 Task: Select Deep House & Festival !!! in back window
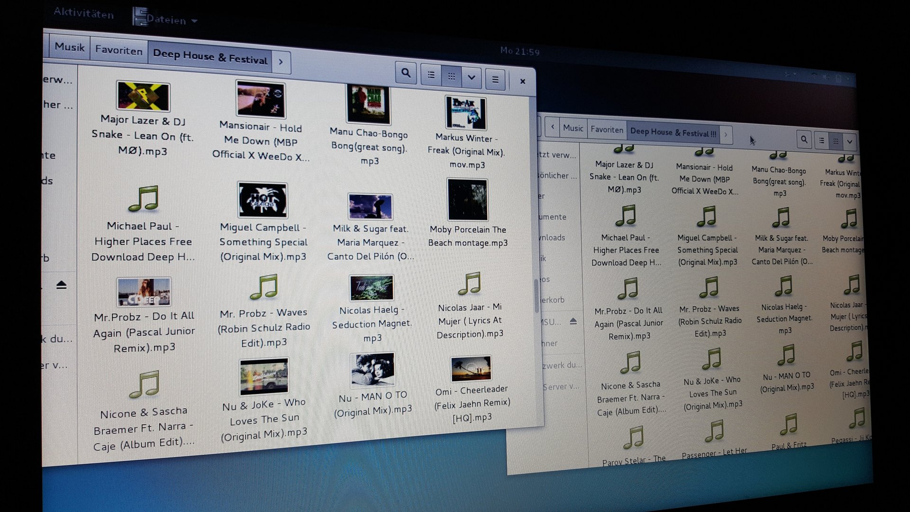click(673, 133)
